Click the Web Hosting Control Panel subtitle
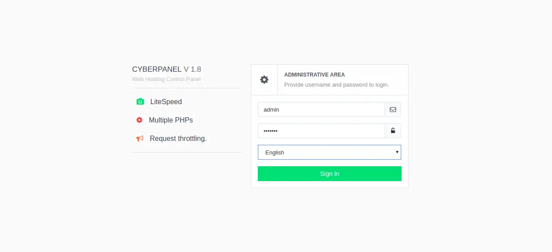Screen dimensions: 552x252 tap(166, 79)
